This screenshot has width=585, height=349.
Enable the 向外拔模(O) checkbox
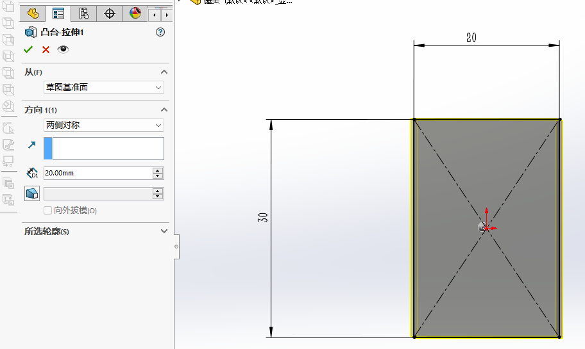click(x=47, y=211)
